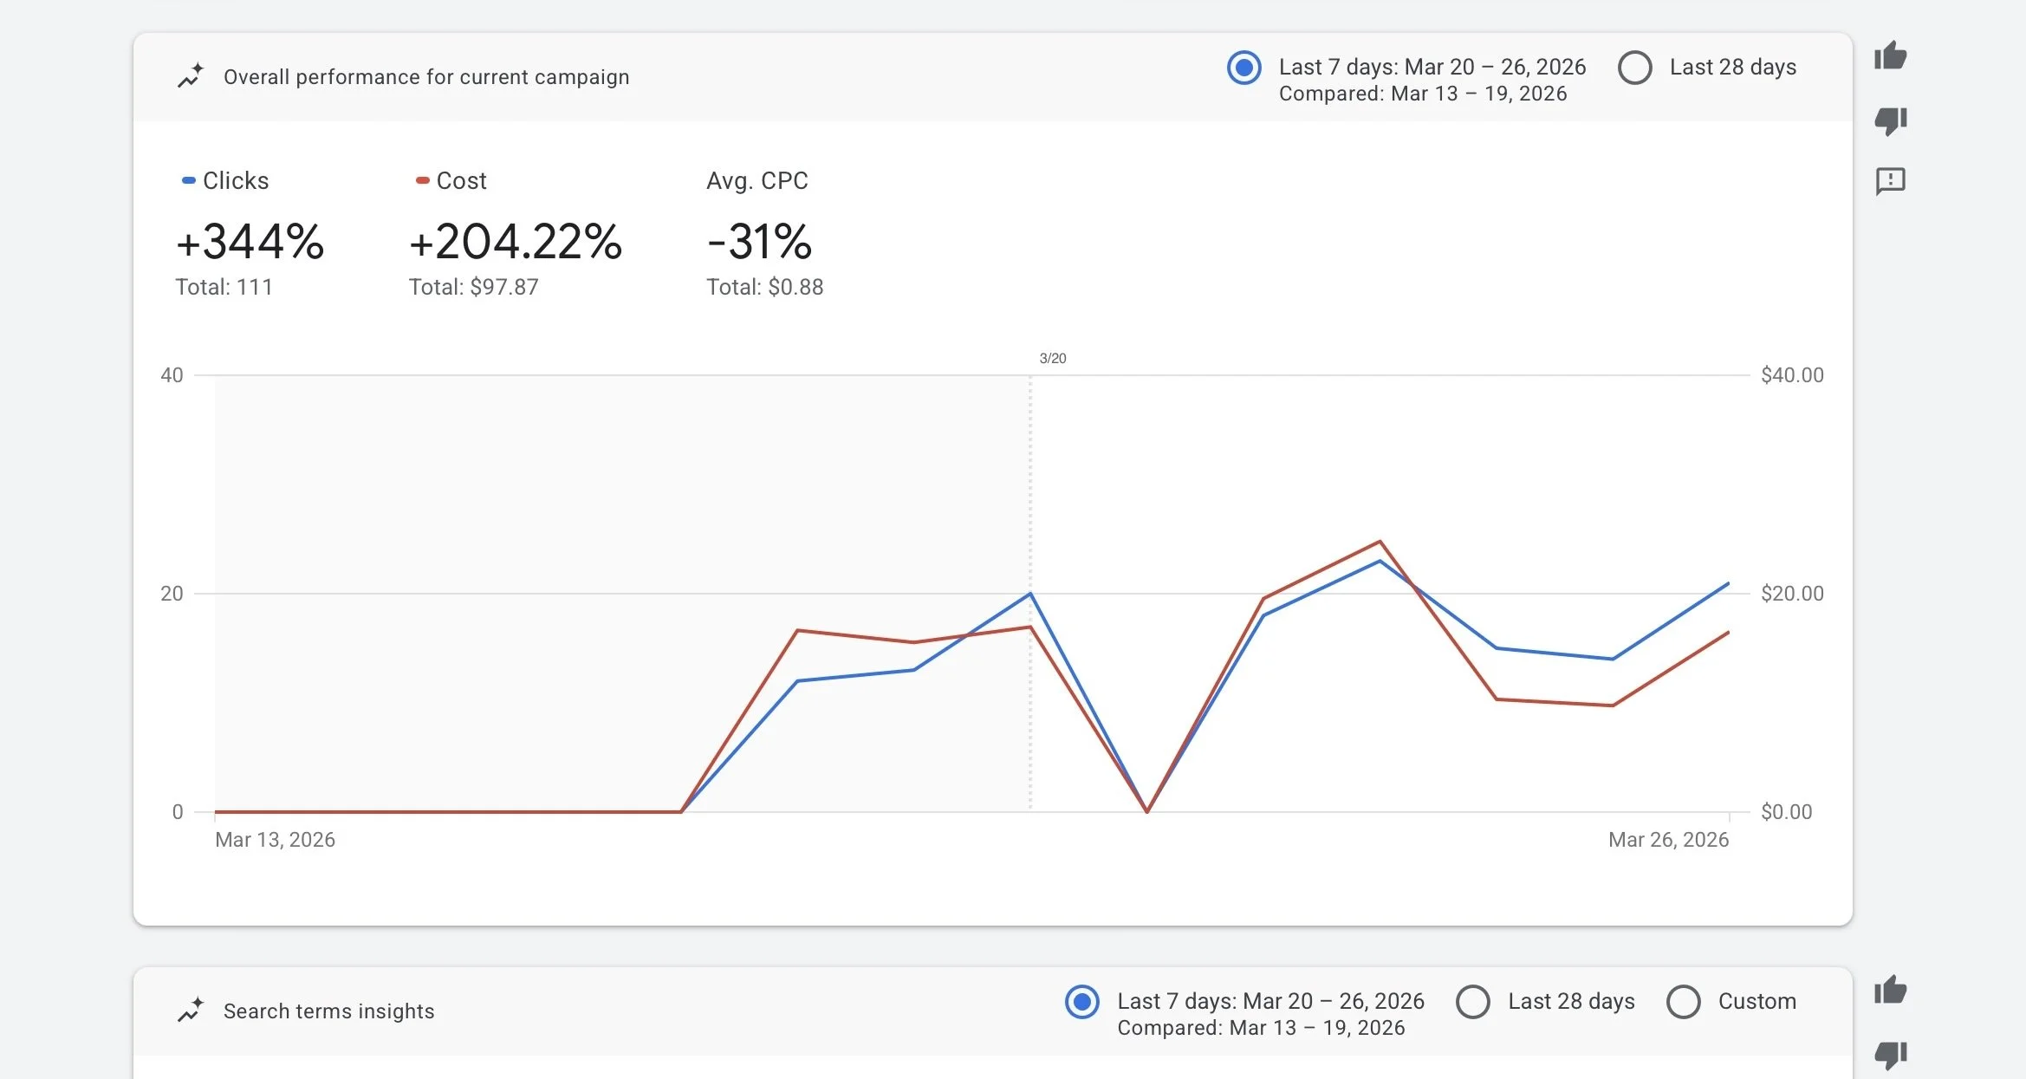Viewport: 2026px width, 1079px height.
Task: Select Last 28 days on Search terms insights
Action: [x=1474, y=1003]
